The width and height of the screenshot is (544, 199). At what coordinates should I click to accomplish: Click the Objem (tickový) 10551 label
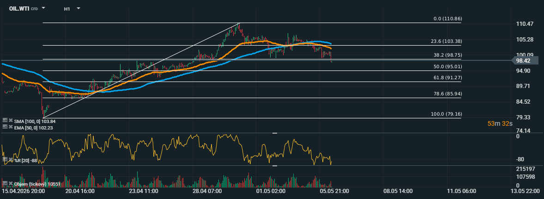tap(37, 183)
